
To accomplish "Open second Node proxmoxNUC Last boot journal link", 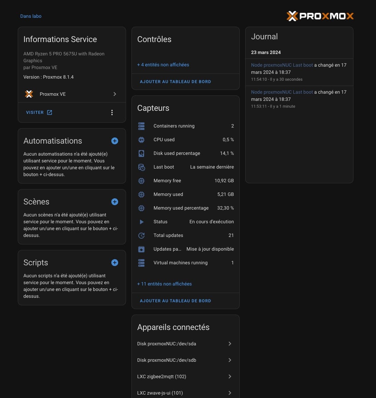I will 282,92.
